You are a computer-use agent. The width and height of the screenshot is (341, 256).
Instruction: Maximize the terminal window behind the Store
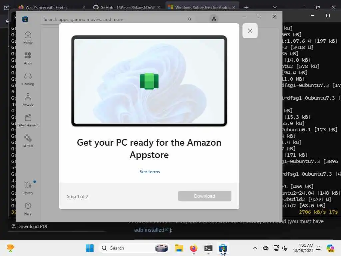328,16
